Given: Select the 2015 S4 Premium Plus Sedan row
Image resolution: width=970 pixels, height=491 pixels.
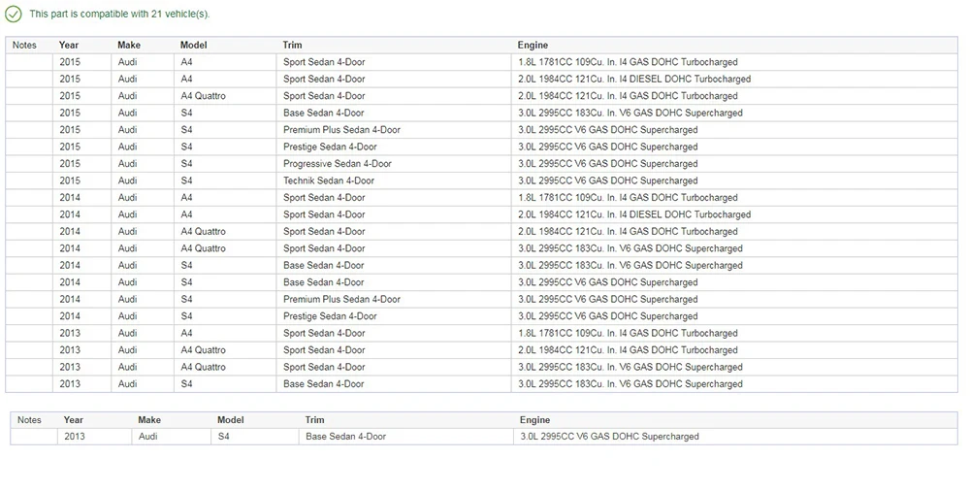Looking at the screenshot, I should [x=481, y=130].
